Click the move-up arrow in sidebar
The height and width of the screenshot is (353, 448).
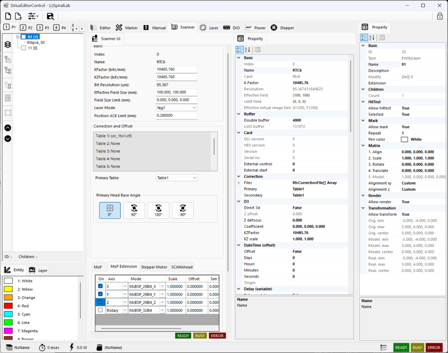click(x=8, y=128)
